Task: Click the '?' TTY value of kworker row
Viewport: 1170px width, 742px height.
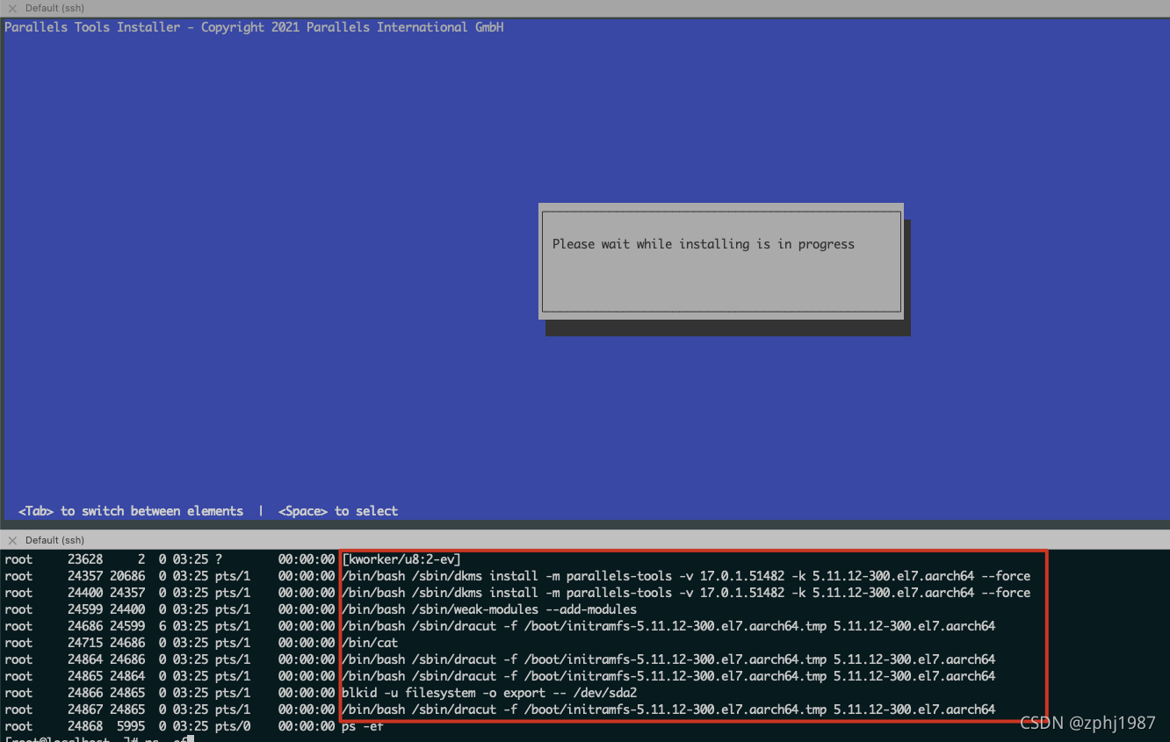Action: click(x=219, y=559)
